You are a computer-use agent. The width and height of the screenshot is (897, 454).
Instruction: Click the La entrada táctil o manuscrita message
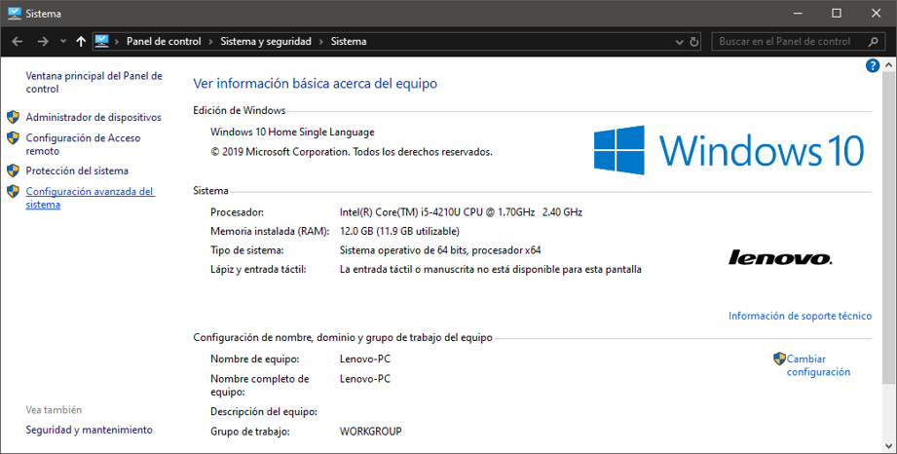(490, 270)
